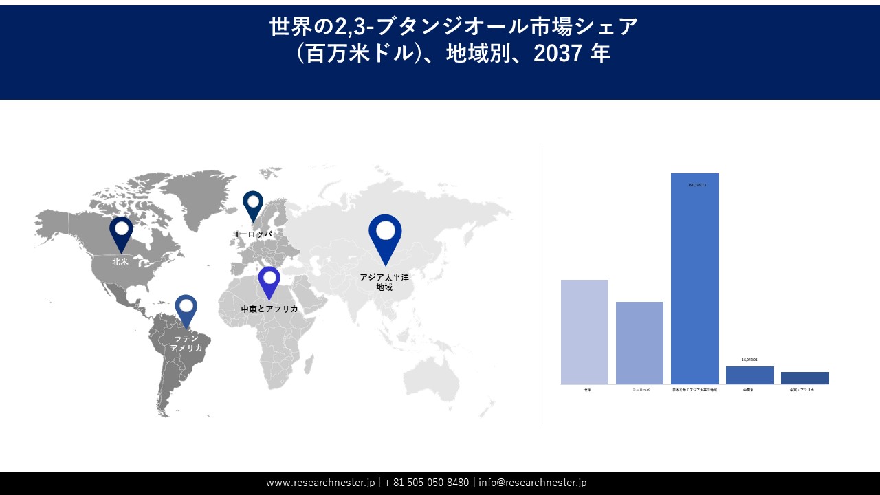
Task: Select the 中東とアフリカ map label
Action: [269, 309]
